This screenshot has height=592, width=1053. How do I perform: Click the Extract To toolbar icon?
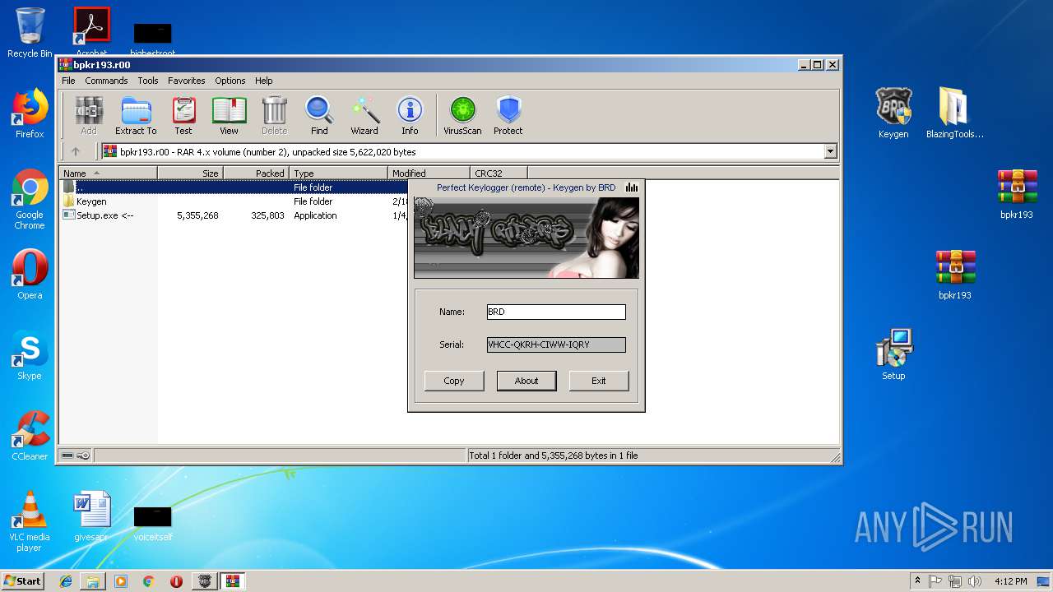[136, 115]
